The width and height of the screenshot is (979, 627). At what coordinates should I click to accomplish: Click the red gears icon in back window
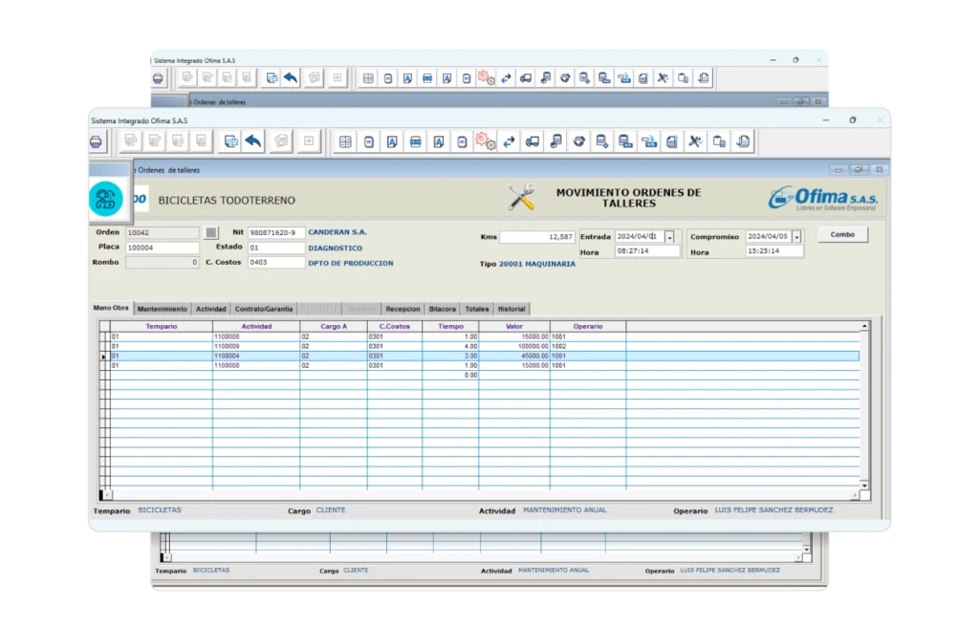tap(487, 78)
